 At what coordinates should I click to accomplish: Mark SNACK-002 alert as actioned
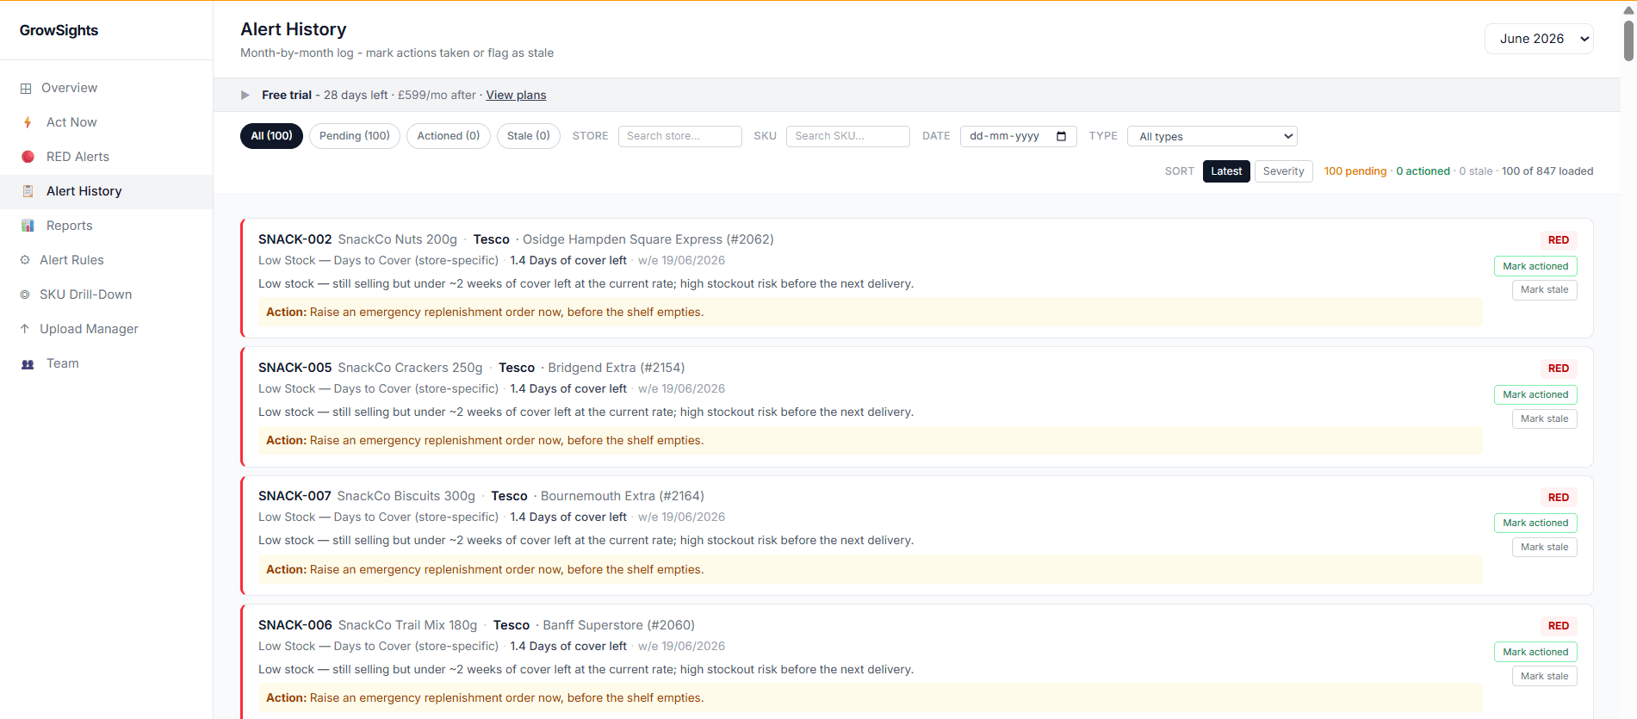click(x=1535, y=266)
